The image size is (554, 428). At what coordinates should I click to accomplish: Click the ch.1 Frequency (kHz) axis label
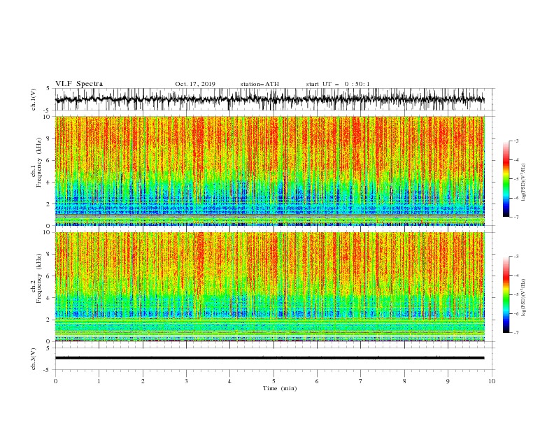(x=36, y=163)
